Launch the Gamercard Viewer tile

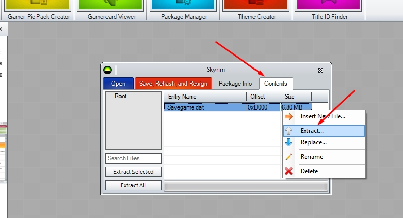coord(111,10)
